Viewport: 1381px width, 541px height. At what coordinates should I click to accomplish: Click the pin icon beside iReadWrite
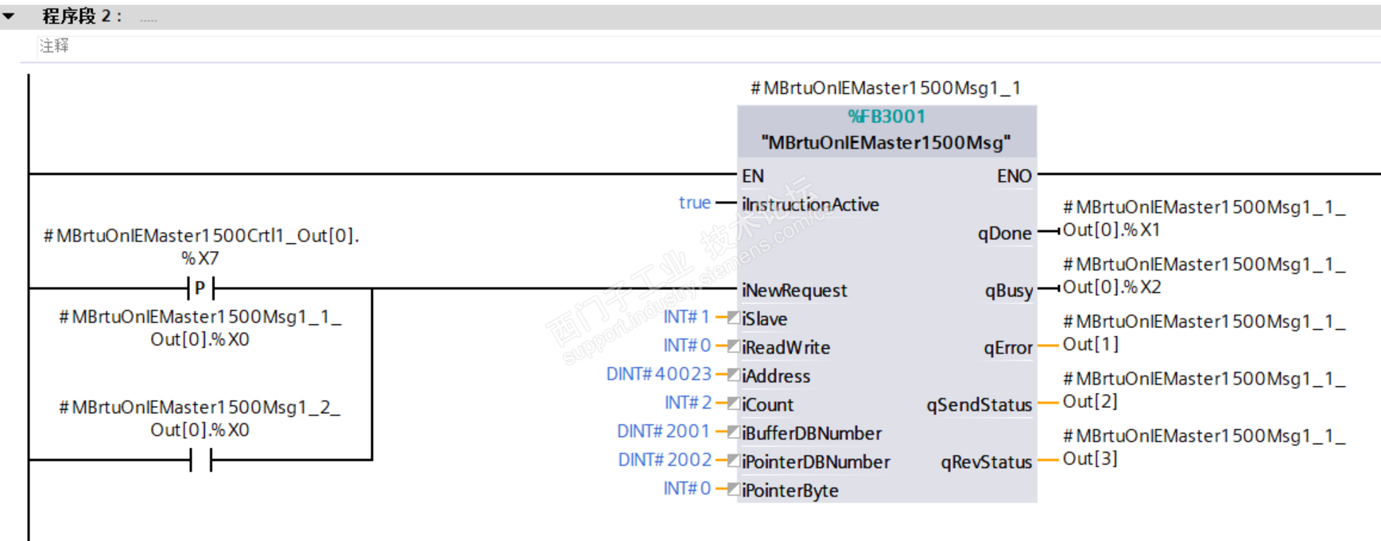733,346
